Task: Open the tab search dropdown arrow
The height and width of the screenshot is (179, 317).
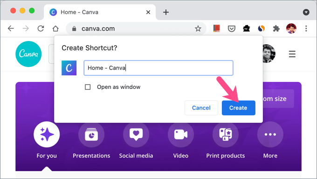Action: [x=306, y=12]
